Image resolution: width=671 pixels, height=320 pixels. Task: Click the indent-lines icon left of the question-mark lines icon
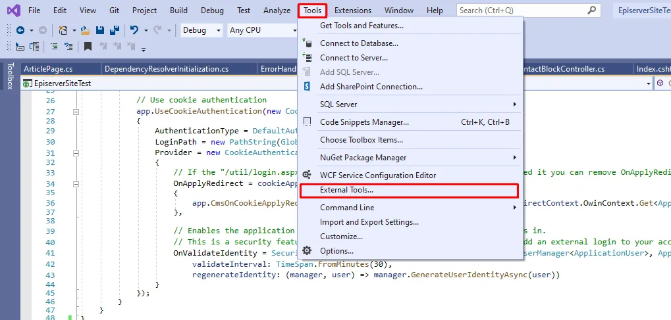[x=55, y=46]
